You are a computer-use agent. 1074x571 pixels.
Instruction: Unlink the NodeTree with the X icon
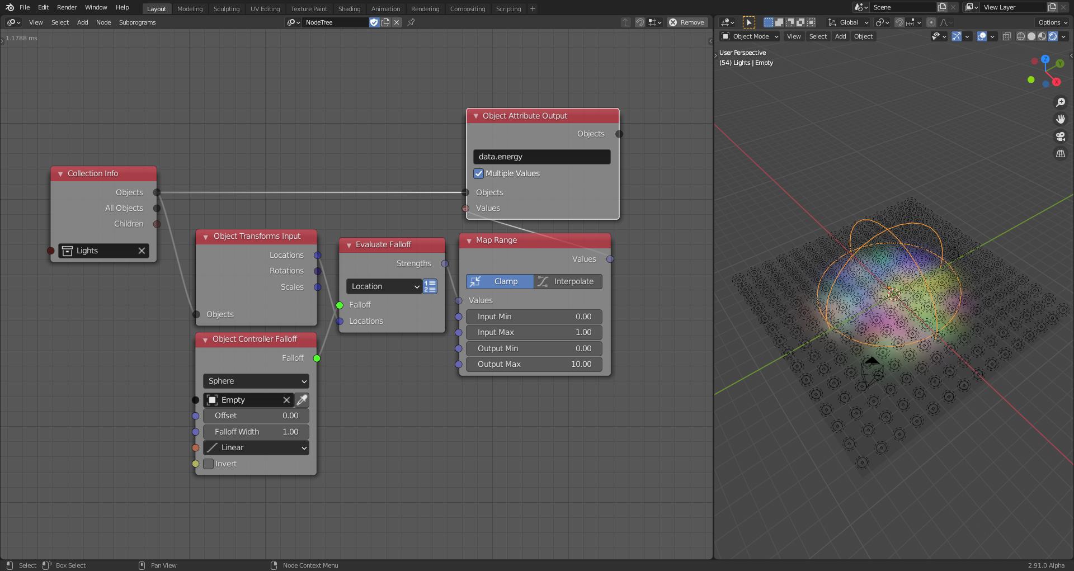(397, 22)
